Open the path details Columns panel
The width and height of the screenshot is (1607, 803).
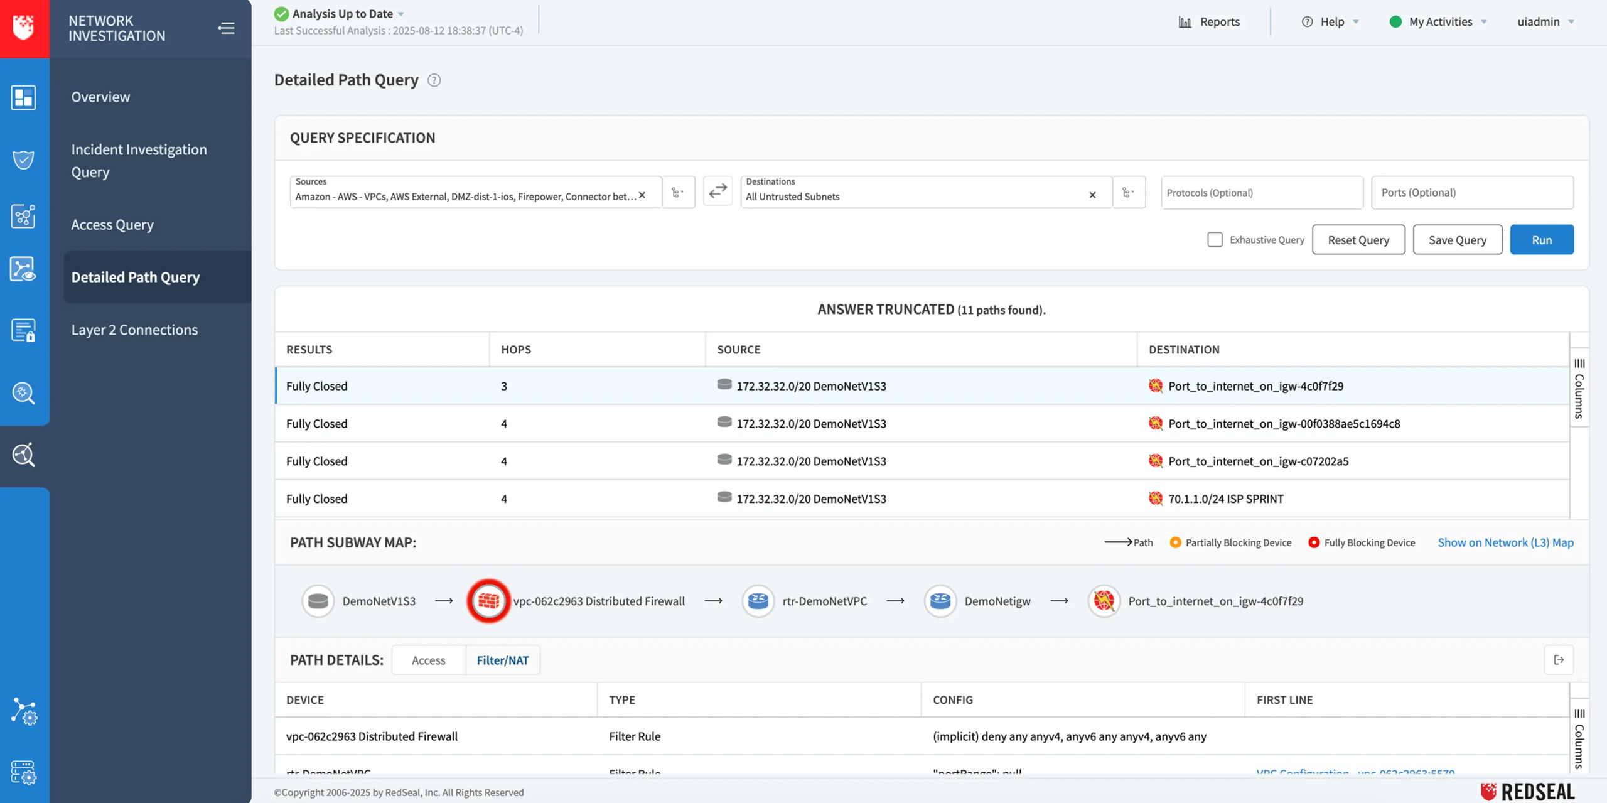tap(1579, 738)
